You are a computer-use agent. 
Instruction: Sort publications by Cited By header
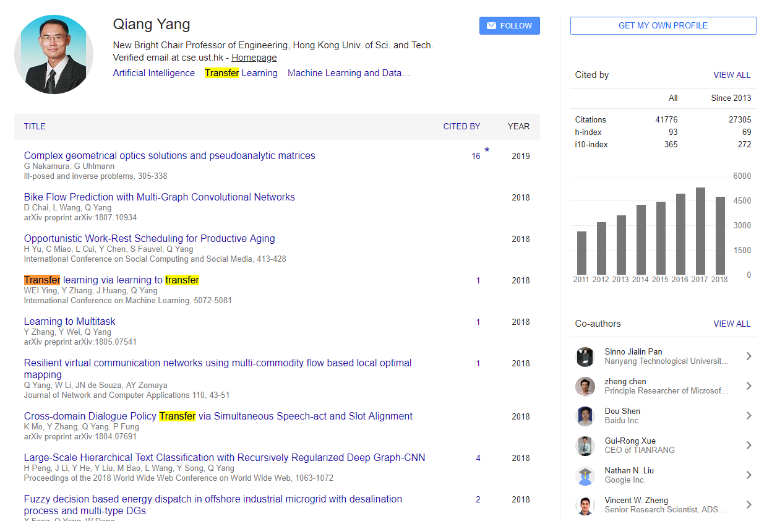point(461,126)
